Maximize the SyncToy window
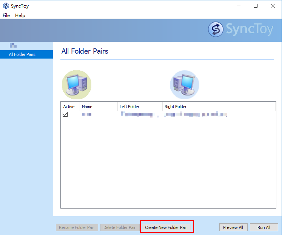The height and width of the screenshot is (235, 282). click(256, 6)
